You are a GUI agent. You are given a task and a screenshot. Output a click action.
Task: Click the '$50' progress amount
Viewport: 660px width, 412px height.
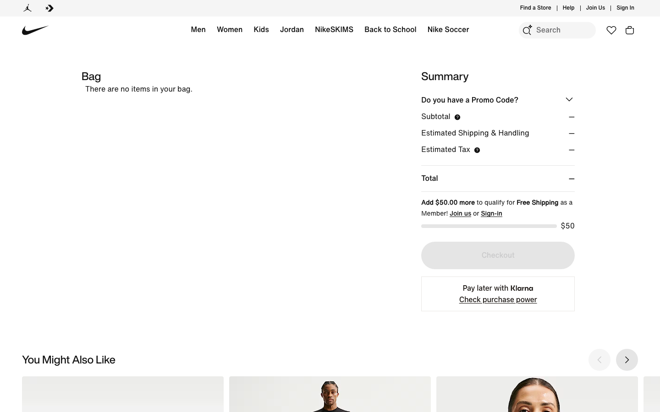click(567, 226)
